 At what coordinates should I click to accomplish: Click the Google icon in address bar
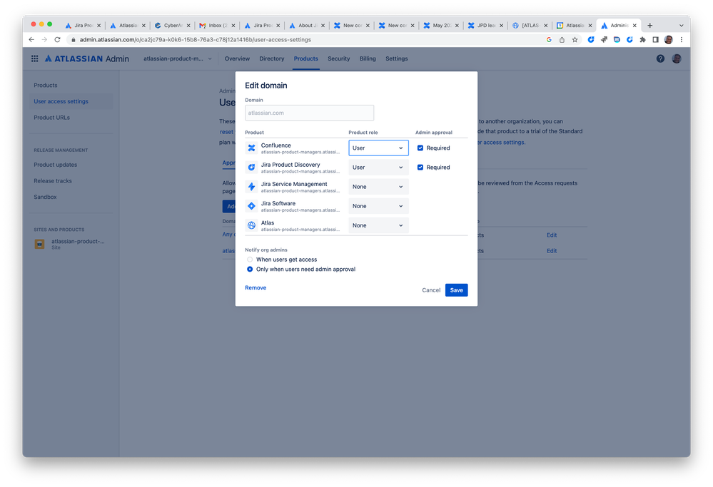click(549, 39)
